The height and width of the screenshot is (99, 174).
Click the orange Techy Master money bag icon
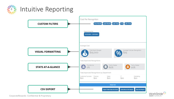128,67
